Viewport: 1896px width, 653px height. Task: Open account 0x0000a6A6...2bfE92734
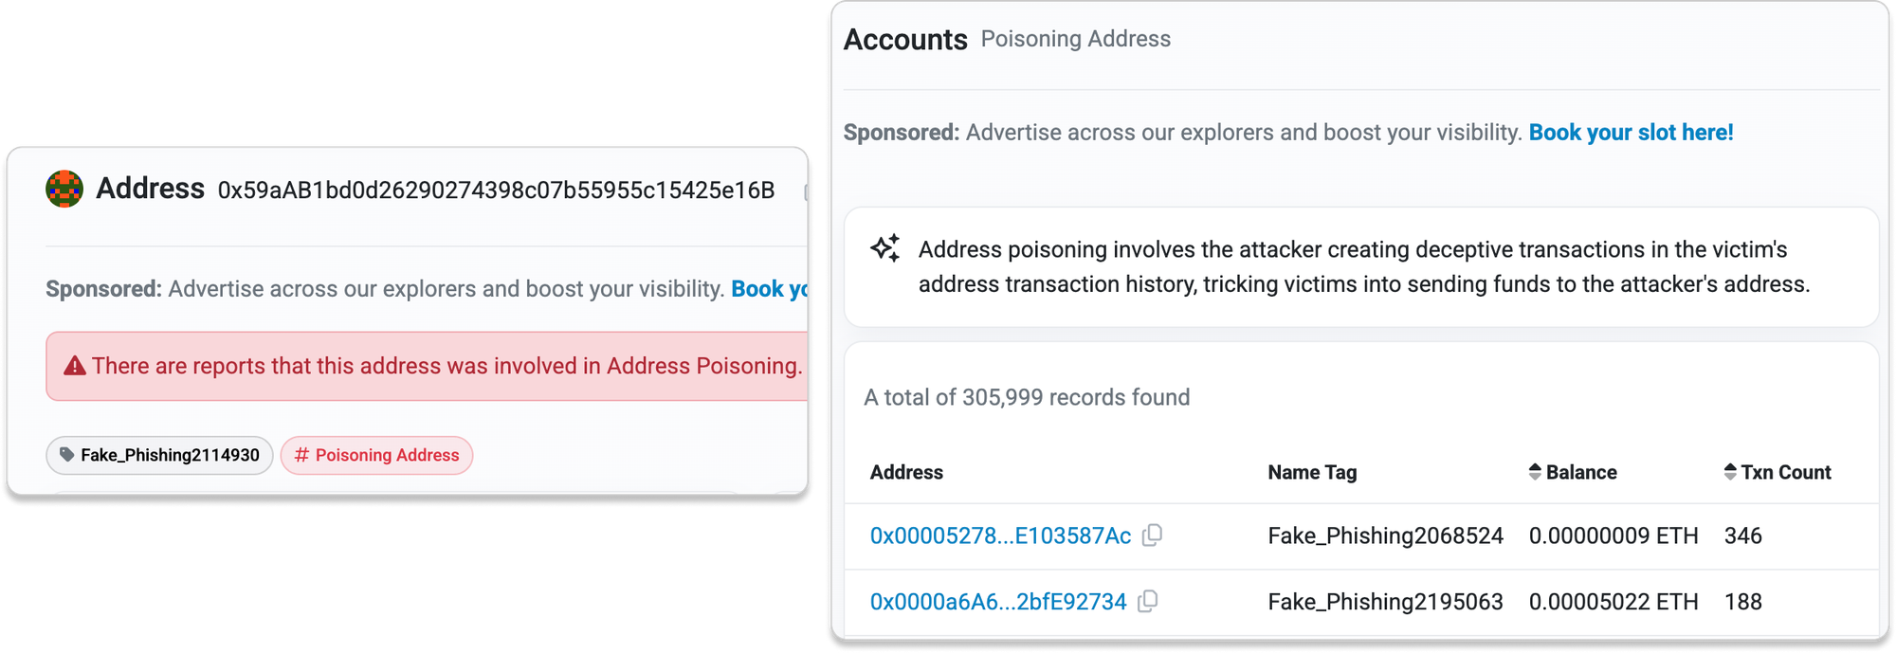pyautogui.click(x=998, y=603)
